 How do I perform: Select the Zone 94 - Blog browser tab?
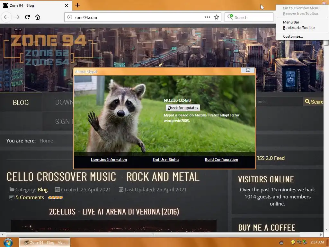pyautogui.click(x=36, y=5)
